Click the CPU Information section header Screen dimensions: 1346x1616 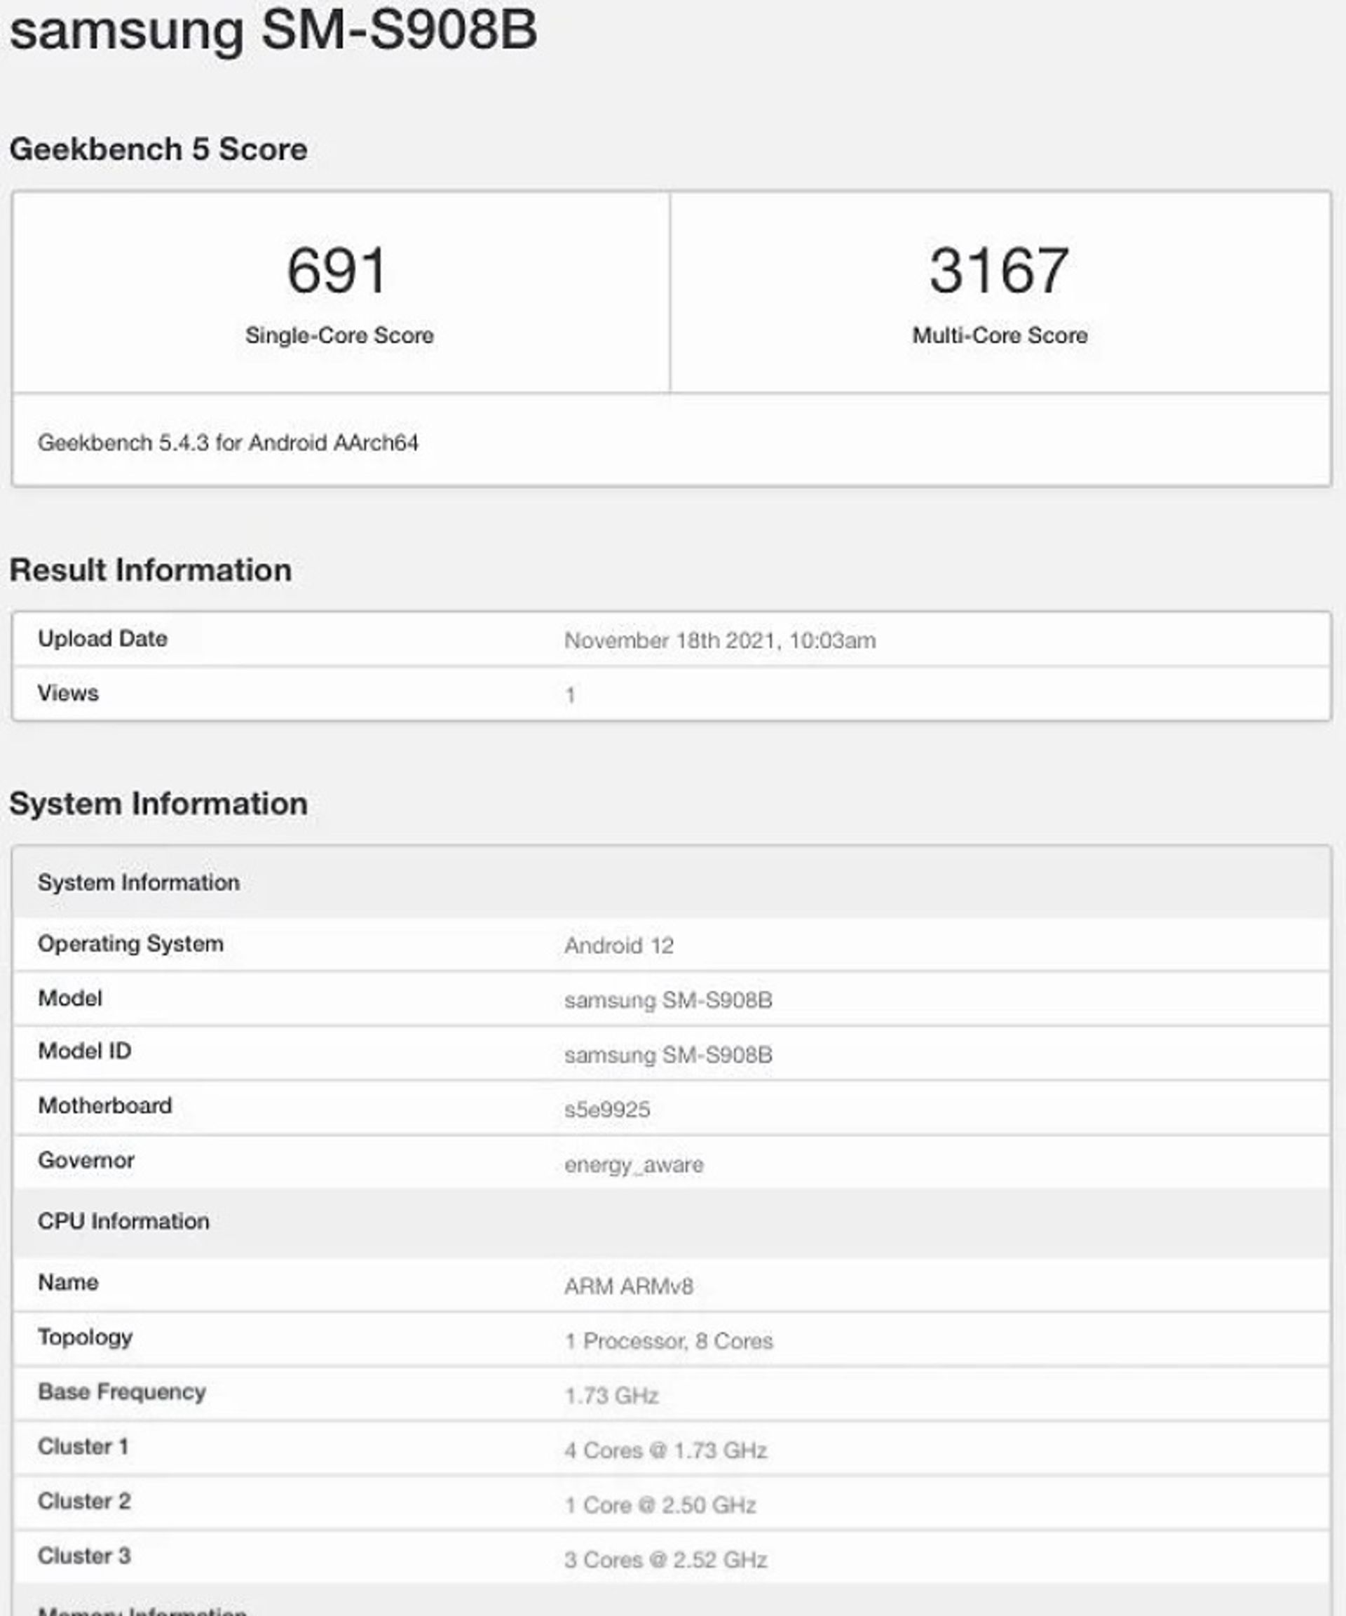coord(123,1221)
